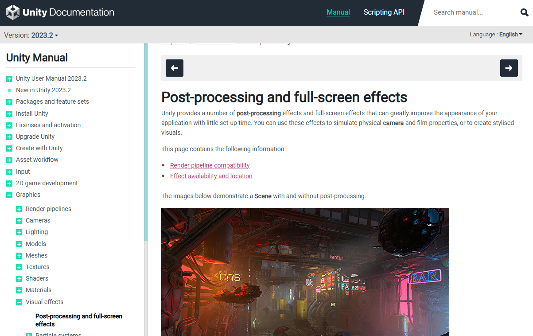Viewport: 533px width, 336px height.
Task: Go to next page arrow button
Action: (509, 68)
